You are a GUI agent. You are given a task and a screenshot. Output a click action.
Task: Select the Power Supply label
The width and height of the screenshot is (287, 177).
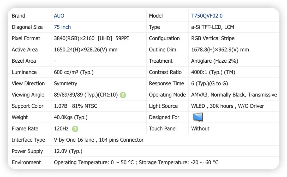click(27, 152)
